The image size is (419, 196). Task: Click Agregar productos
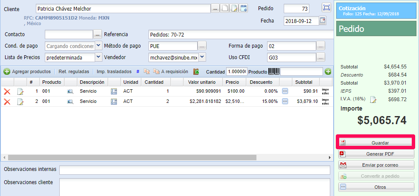click(27, 71)
